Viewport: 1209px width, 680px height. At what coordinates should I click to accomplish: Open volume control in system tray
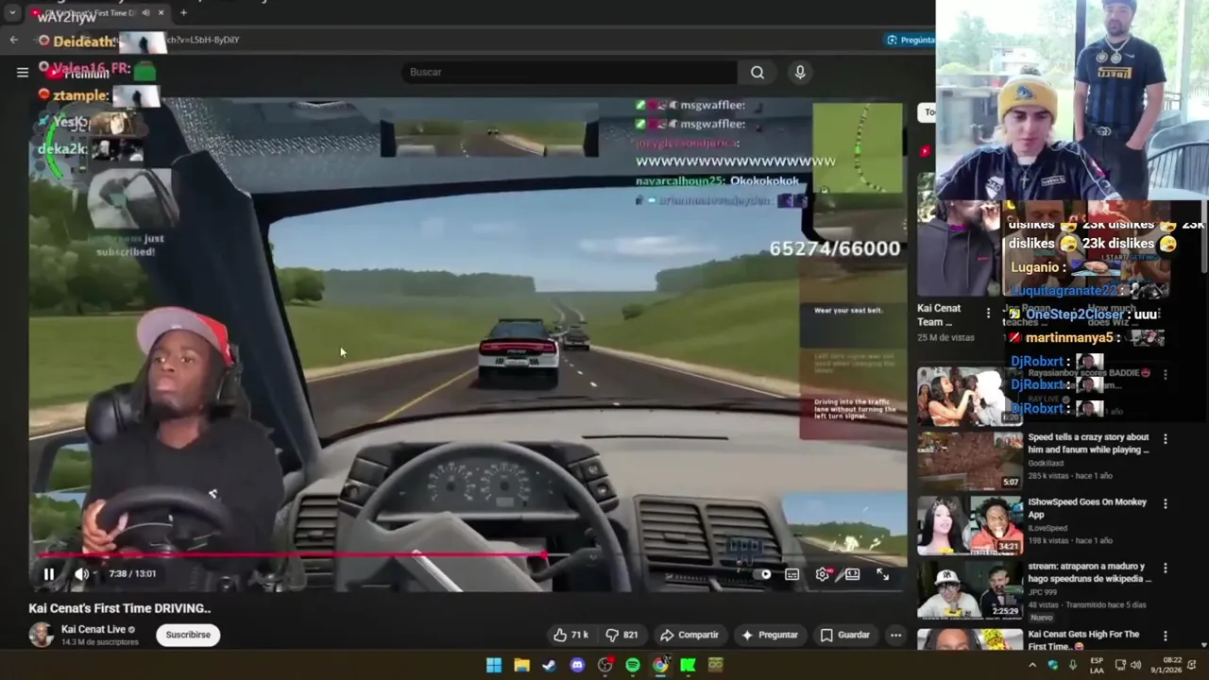[1136, 665]
